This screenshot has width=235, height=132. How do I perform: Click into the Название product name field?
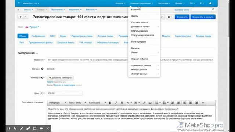130,60
